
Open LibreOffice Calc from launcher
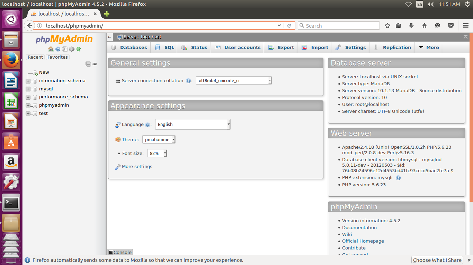pyautogui.click(x=11, y=101)
